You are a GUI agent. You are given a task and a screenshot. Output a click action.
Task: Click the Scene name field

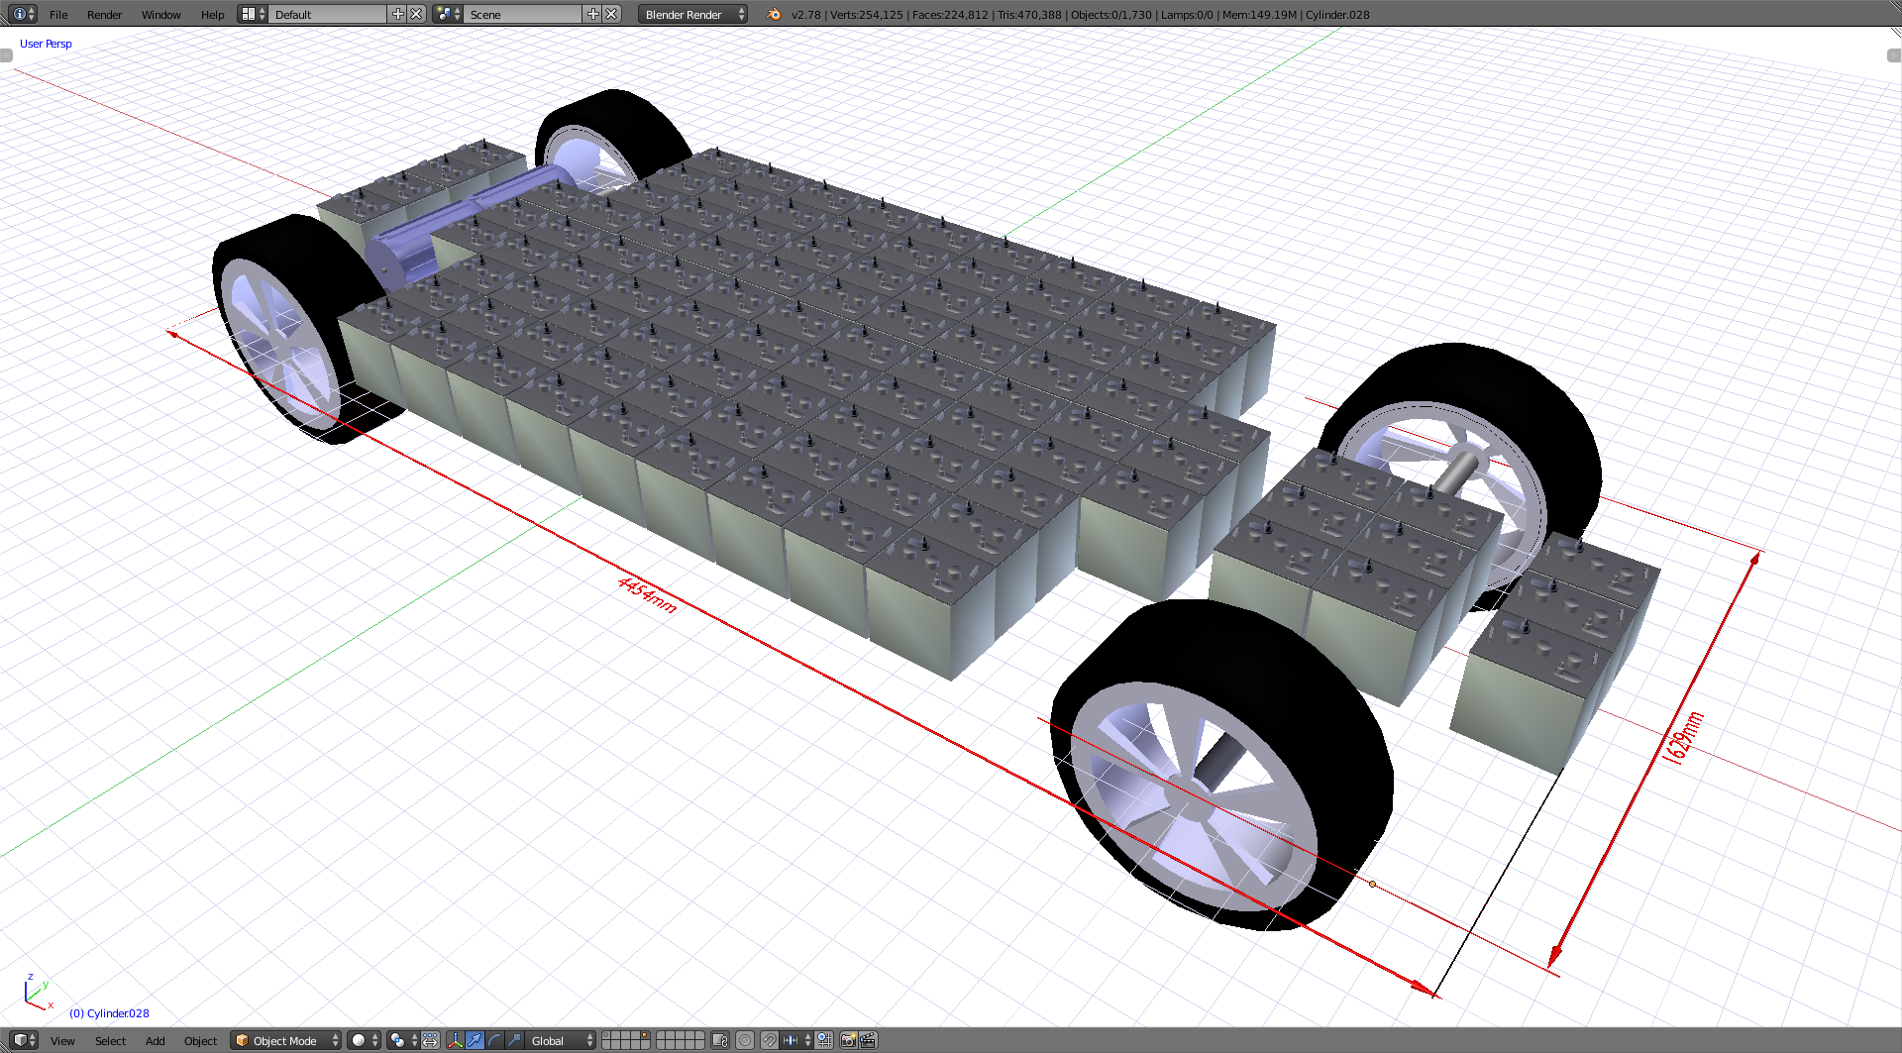(x=522, y=15)
